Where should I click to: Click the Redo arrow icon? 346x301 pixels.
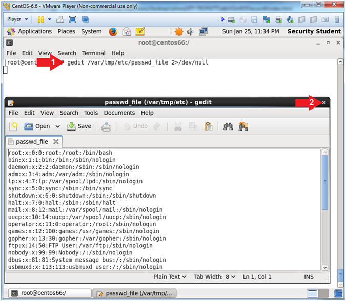point(157,126)
